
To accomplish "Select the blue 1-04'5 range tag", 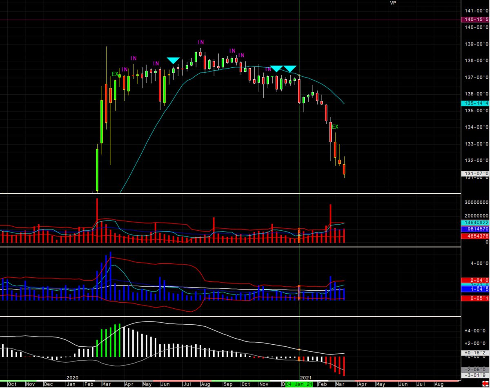I will (x=475, y=289).
